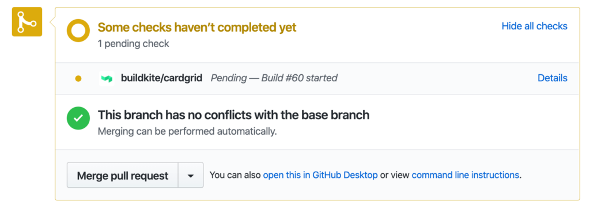Click the yellow git merge icon
Screen dimensions: 590x209
pyautogui.click(x=27, y=22)
